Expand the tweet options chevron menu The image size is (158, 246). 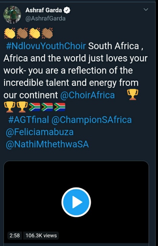[146, 10]
